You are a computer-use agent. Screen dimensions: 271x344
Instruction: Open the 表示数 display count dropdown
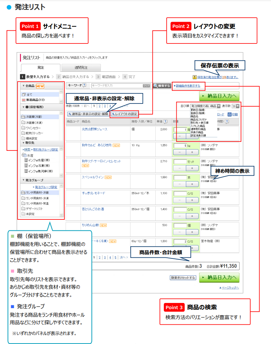pos(236,106)
